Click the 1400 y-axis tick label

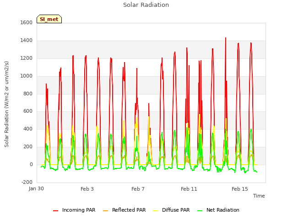click(27, 40)
